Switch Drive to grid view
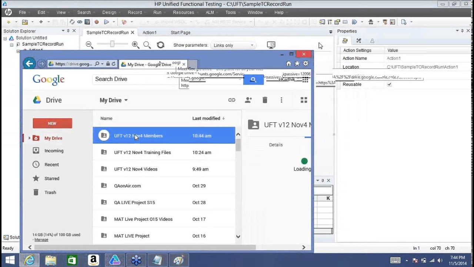This screenshot has height=267, width=474. (304, 100)
